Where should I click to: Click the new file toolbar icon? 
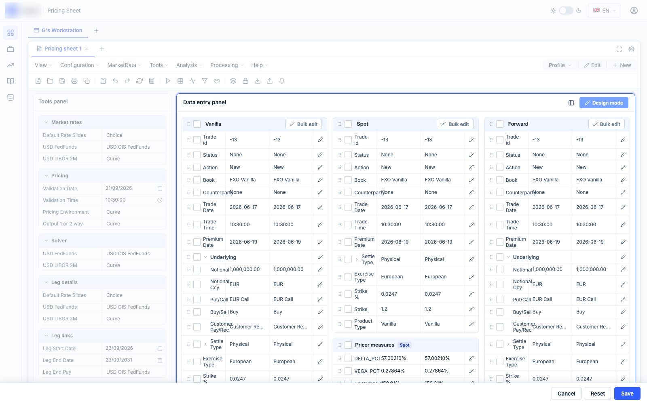38,81
